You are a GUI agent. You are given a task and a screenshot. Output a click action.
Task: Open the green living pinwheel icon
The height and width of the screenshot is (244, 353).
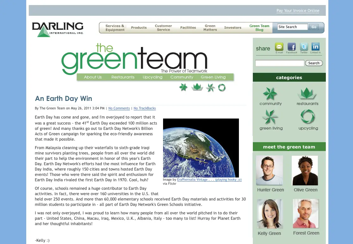pyautogui.click(x=271, y=117)
